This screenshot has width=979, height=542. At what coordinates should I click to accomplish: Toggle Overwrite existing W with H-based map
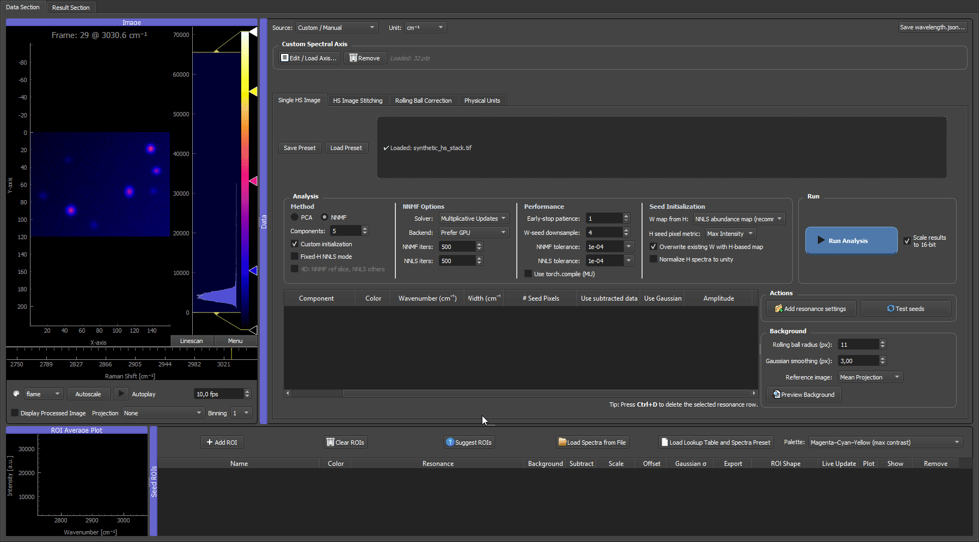(653, 247)
